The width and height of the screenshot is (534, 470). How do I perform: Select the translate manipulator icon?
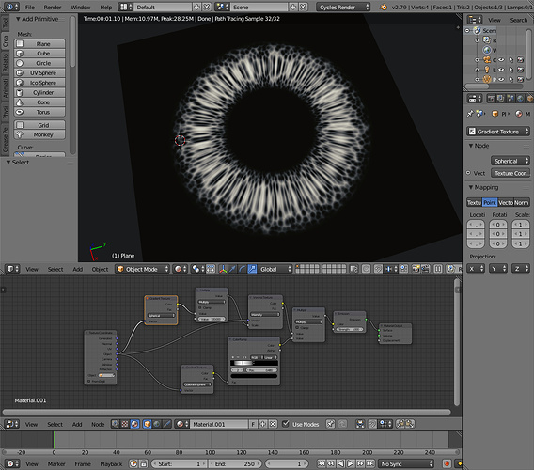coord(232,269)
